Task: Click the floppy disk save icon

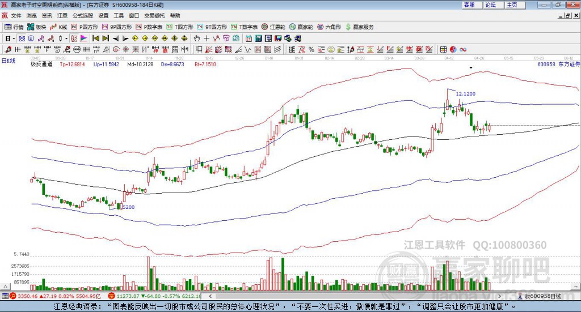Action: [x=278, y=39]
